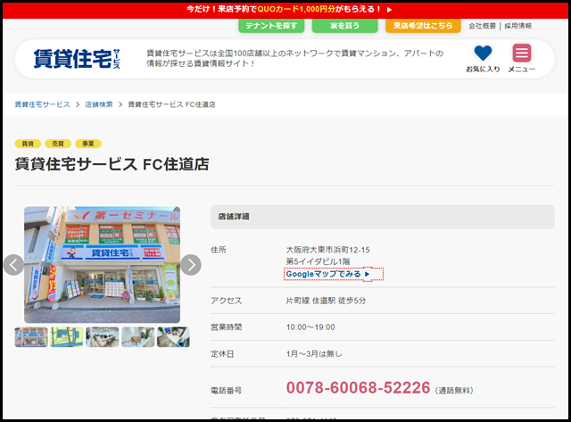Click 来店希望はこちら orange button
This screenshot has width=571, height=422.
423,26
